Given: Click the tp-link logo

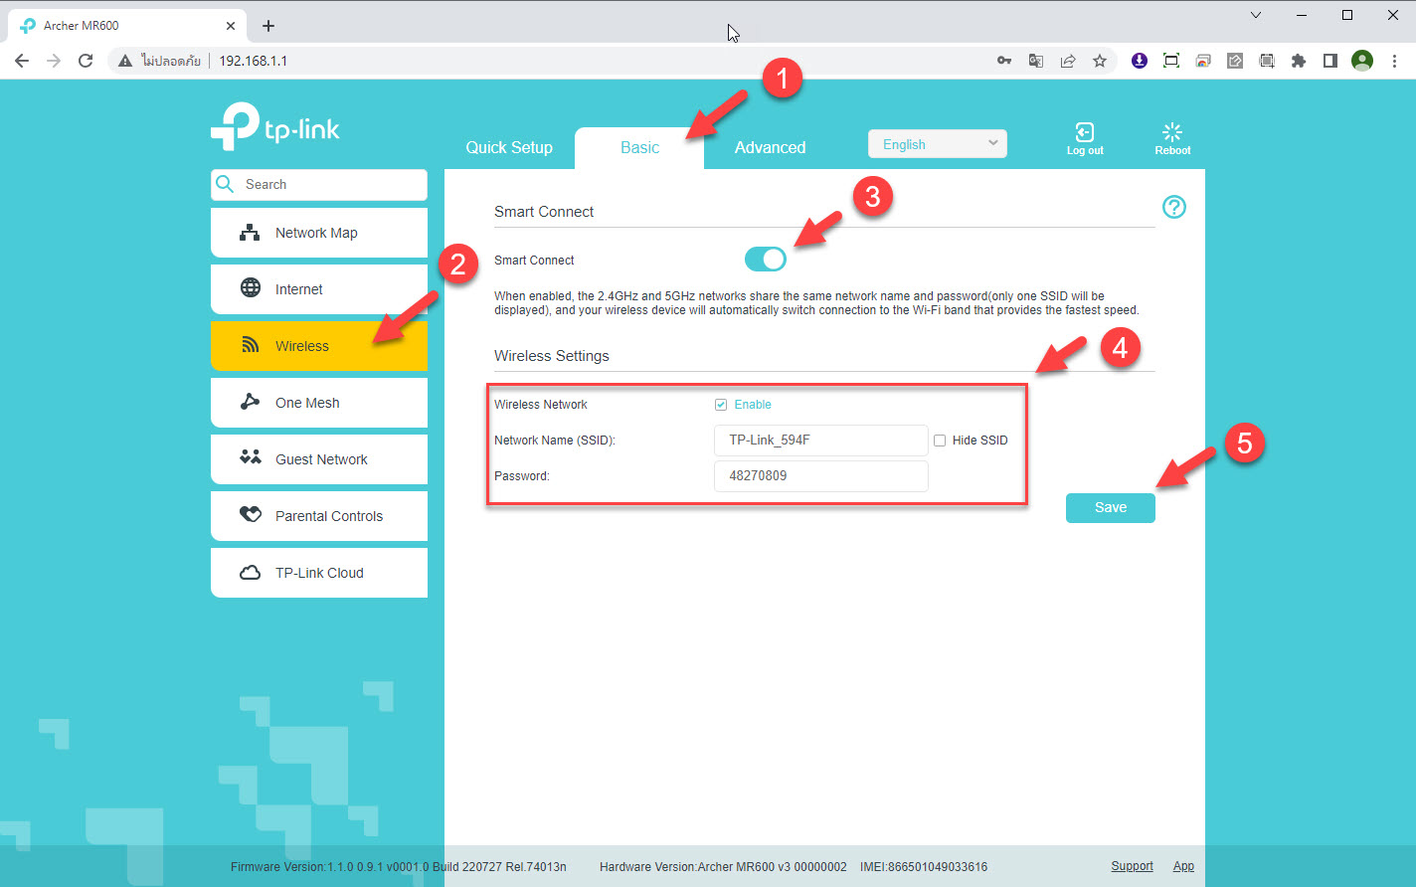Looking at the screenshot, I should point(275,126).
